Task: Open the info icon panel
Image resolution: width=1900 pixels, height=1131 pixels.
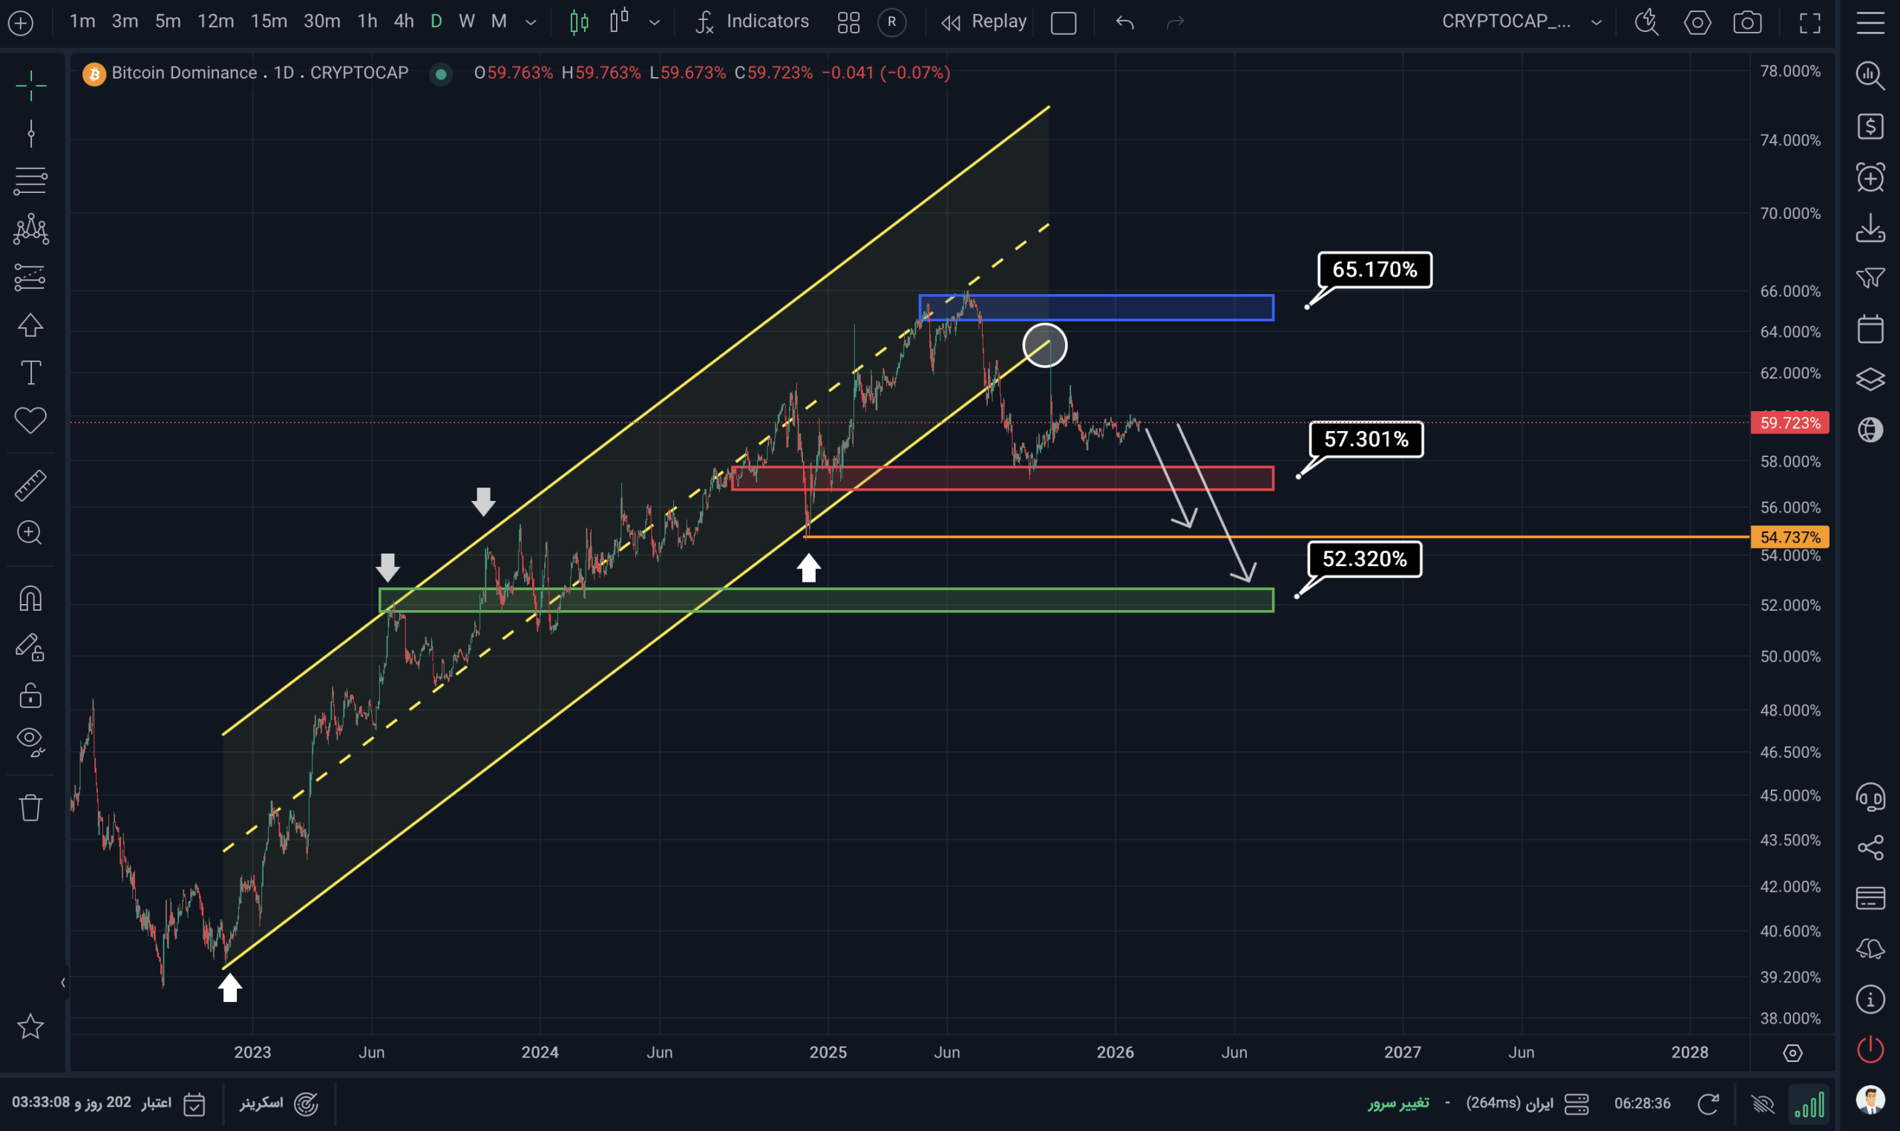Action: [1870, 999]
